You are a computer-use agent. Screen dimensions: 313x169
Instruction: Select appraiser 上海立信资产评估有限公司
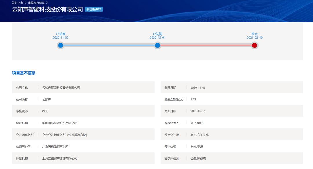pyautogui.click(x=60, y=159)
